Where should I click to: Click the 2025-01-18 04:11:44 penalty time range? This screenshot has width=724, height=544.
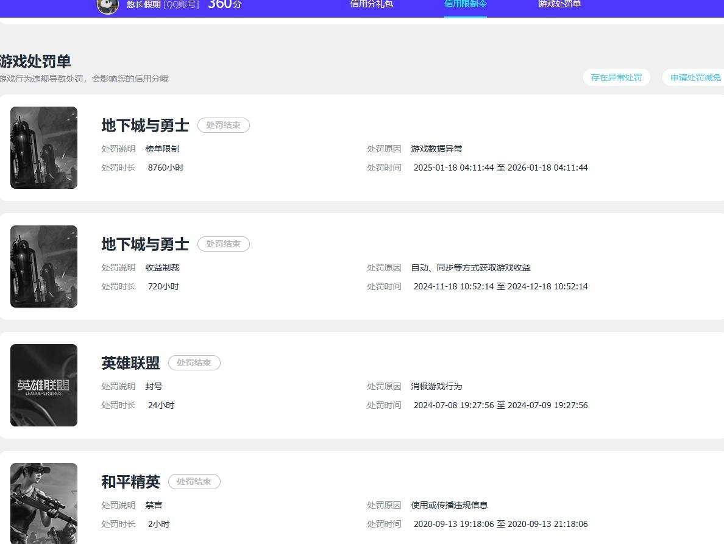click(500, 168)
